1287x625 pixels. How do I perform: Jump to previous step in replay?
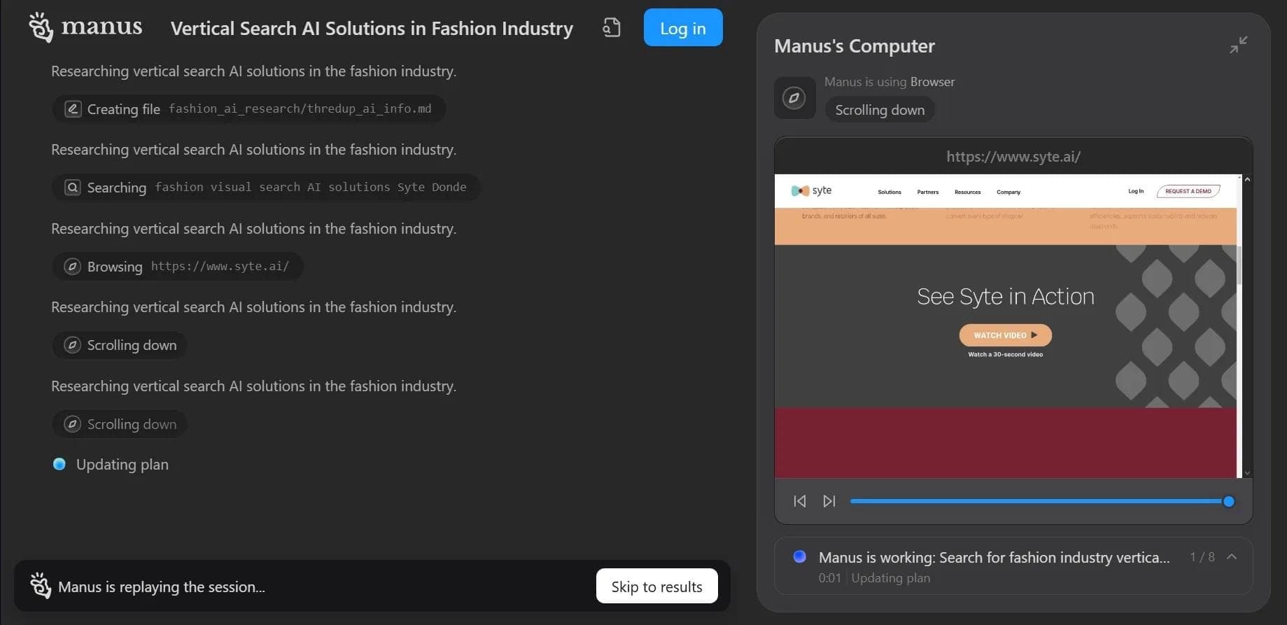pyautogui.click(x=800, y=501)
